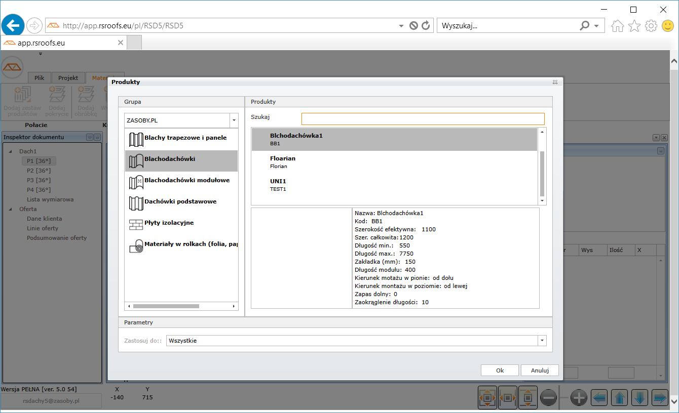The height and width of the screenshot is (413, 679).
Task: Open the Projekt tab
Action: point(68,78)
